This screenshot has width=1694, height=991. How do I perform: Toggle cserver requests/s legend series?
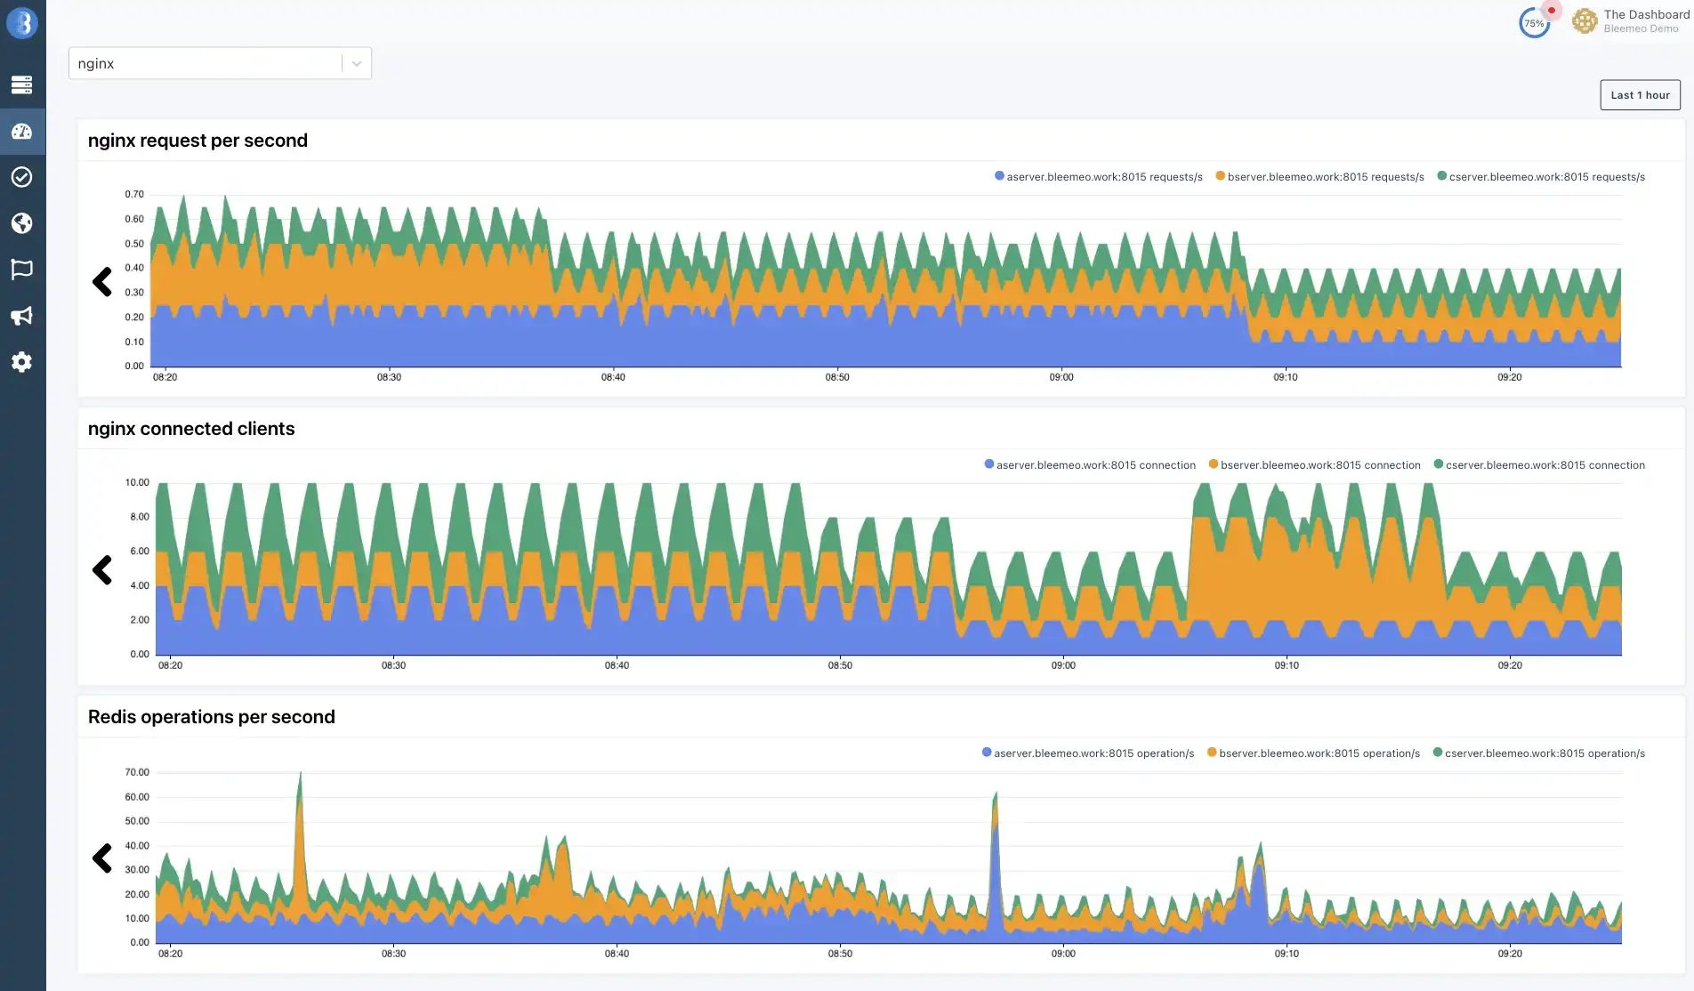pyautogui.click(x=1541, y=177)
